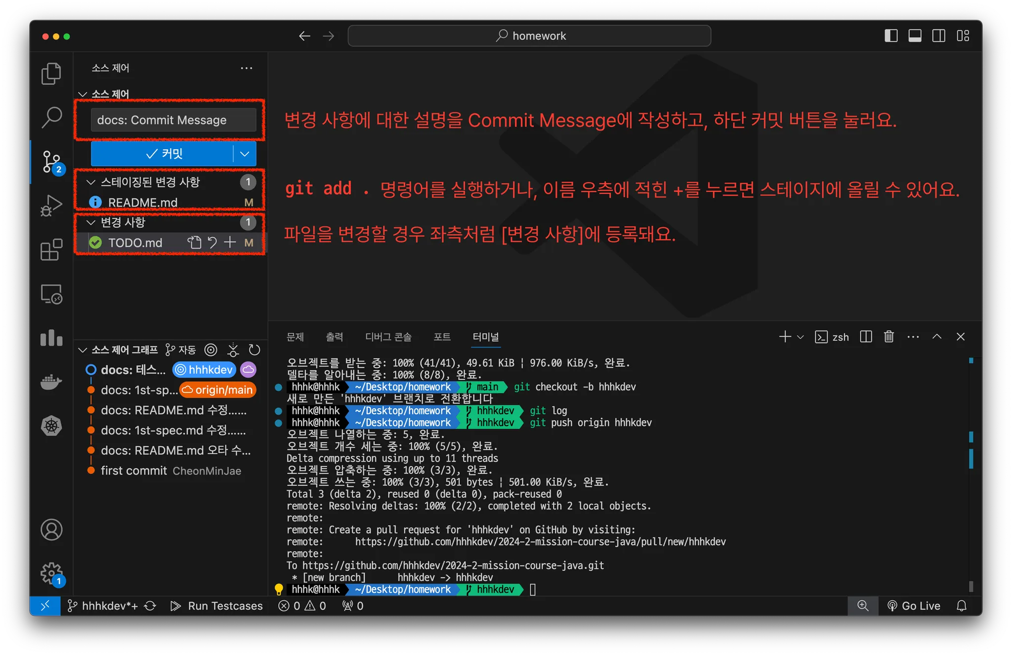
Task: Open the commit button dropdown arrow
Action: pos(245,154)
